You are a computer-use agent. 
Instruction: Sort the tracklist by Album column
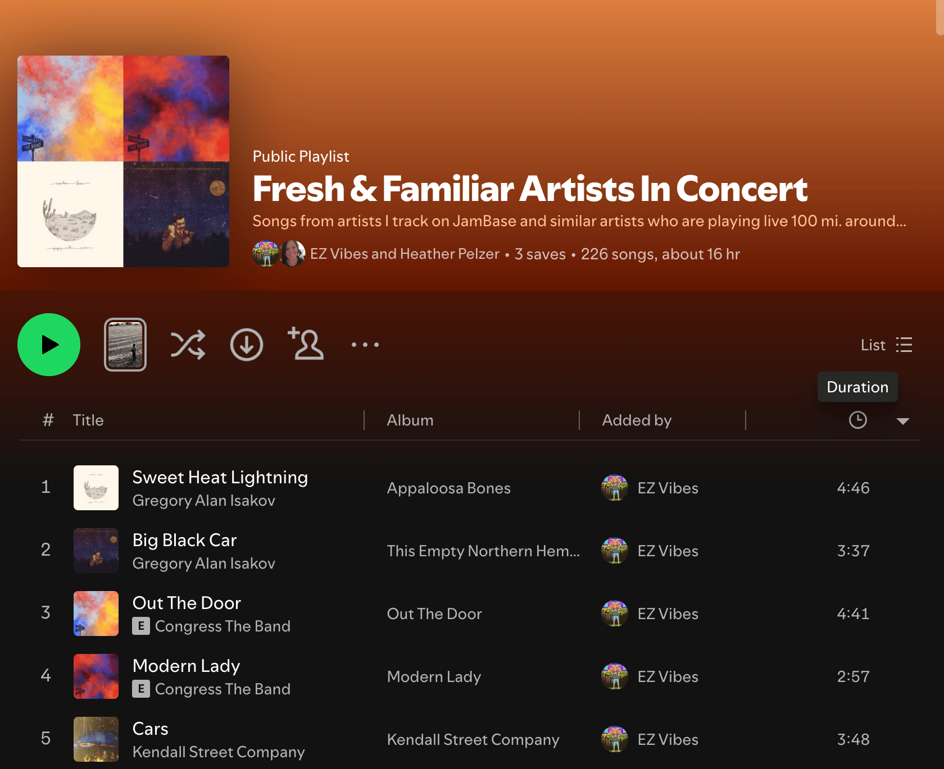pos(410,420)
